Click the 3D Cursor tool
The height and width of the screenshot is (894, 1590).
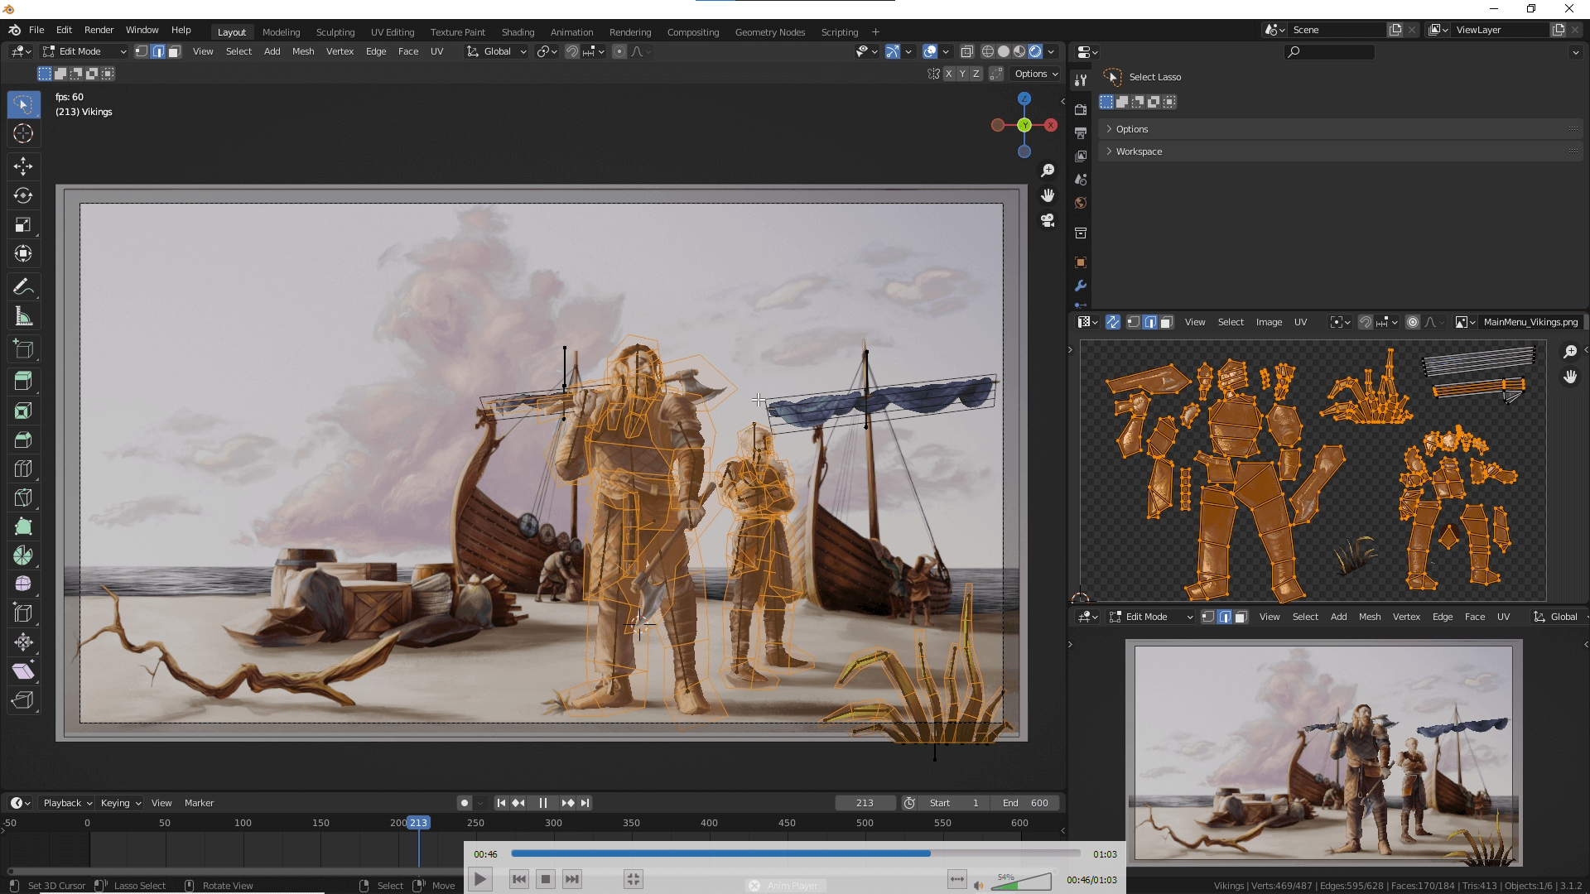[23, 133]
